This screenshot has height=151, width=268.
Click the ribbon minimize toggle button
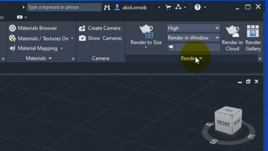[20, 17]
